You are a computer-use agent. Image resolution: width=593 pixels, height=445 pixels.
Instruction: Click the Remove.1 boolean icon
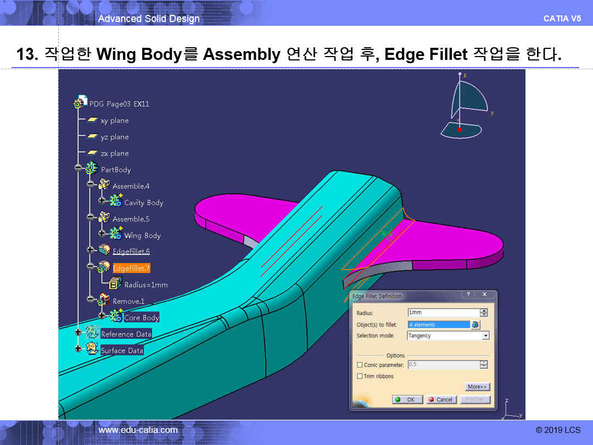pyautogui.click(x=104, y=301)
